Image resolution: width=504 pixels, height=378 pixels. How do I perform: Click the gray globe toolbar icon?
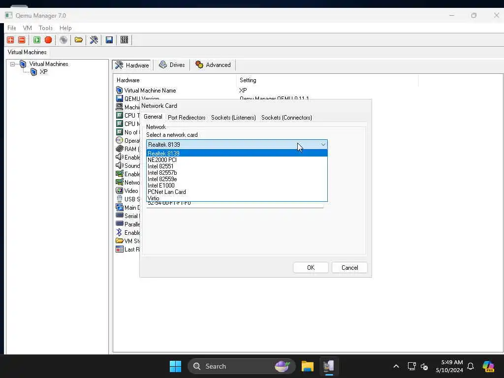63,40
